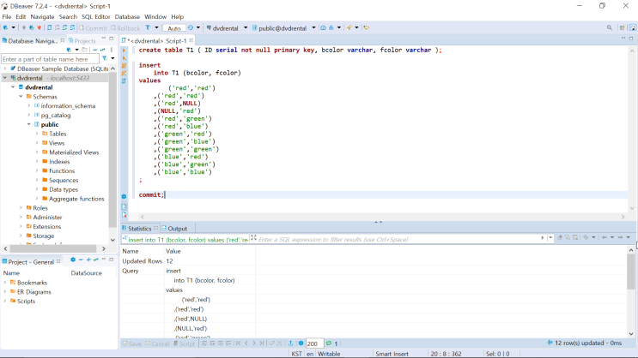Click the next row arrow in results toolbar
This screenshot has height=358, width=638.
point(254,343)
